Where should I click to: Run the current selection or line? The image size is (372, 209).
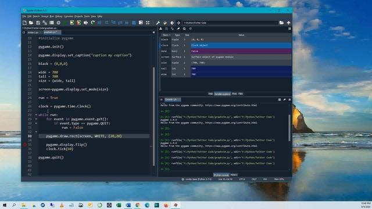85,23
